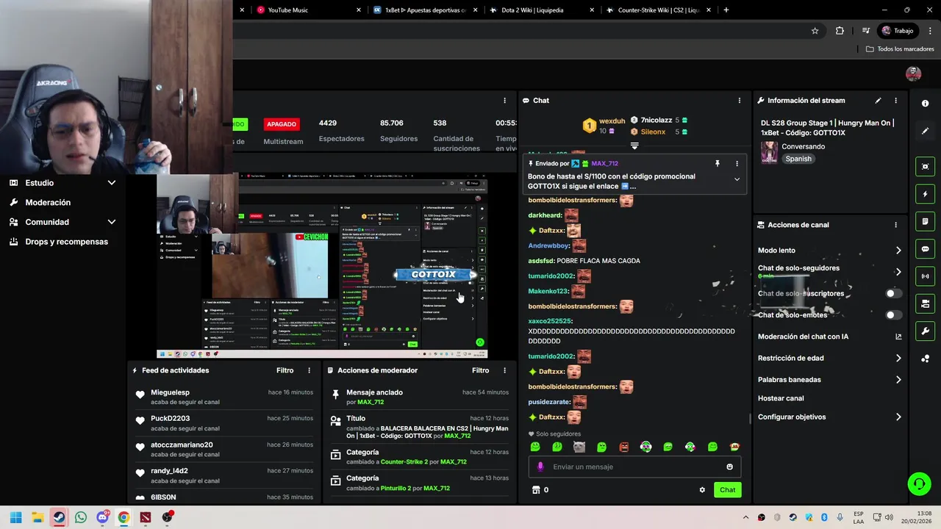This screenshot has height=529, width=941.
Task: Send message with green Chat button
Action: click(x=727, y=490)
